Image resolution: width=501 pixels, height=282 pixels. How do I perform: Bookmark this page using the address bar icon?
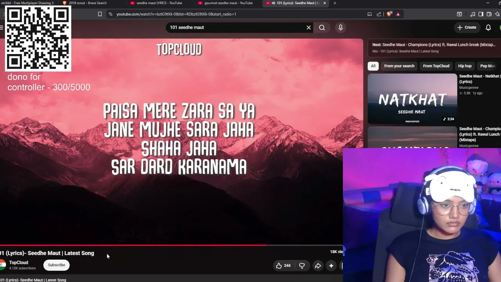(x=100, y=14)
